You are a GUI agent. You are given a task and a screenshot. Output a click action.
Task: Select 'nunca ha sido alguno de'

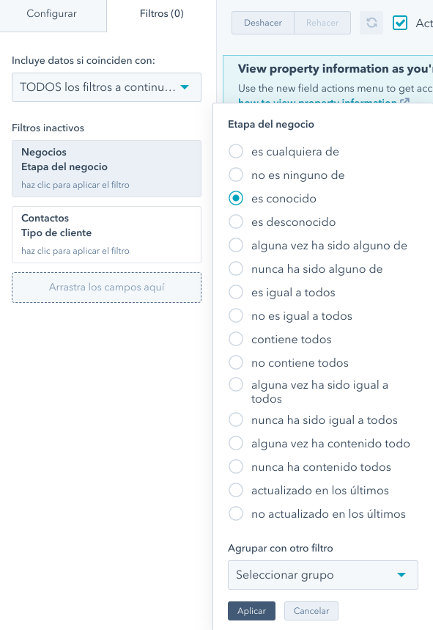[236, 268]
